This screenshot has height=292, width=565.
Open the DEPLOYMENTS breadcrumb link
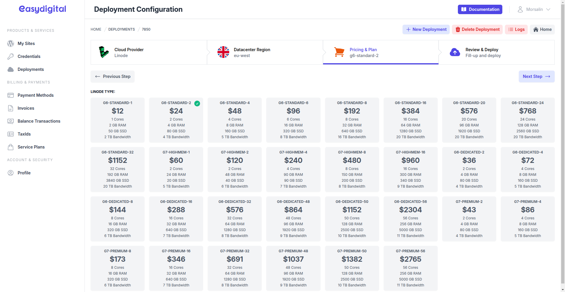(122, 29)
